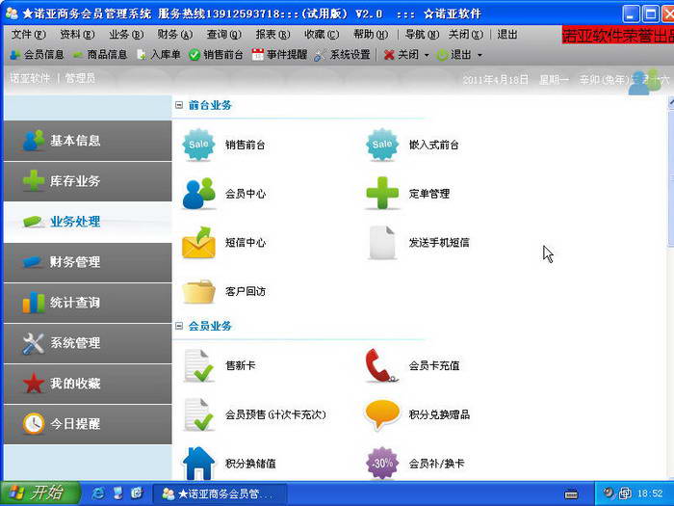
Task: Open 报表(R) menu
Action: tap(272, 34)
